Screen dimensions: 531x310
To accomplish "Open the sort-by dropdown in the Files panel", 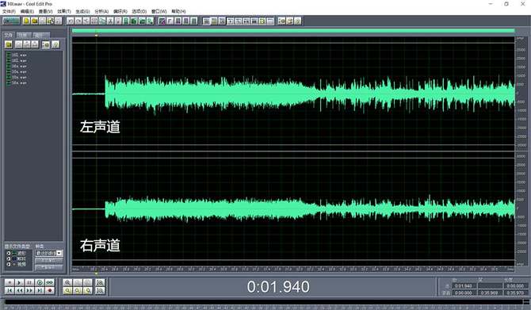I will pos(49,253).
